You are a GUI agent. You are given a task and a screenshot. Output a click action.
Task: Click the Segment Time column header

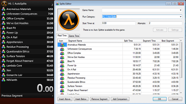[x=151, y=41]
